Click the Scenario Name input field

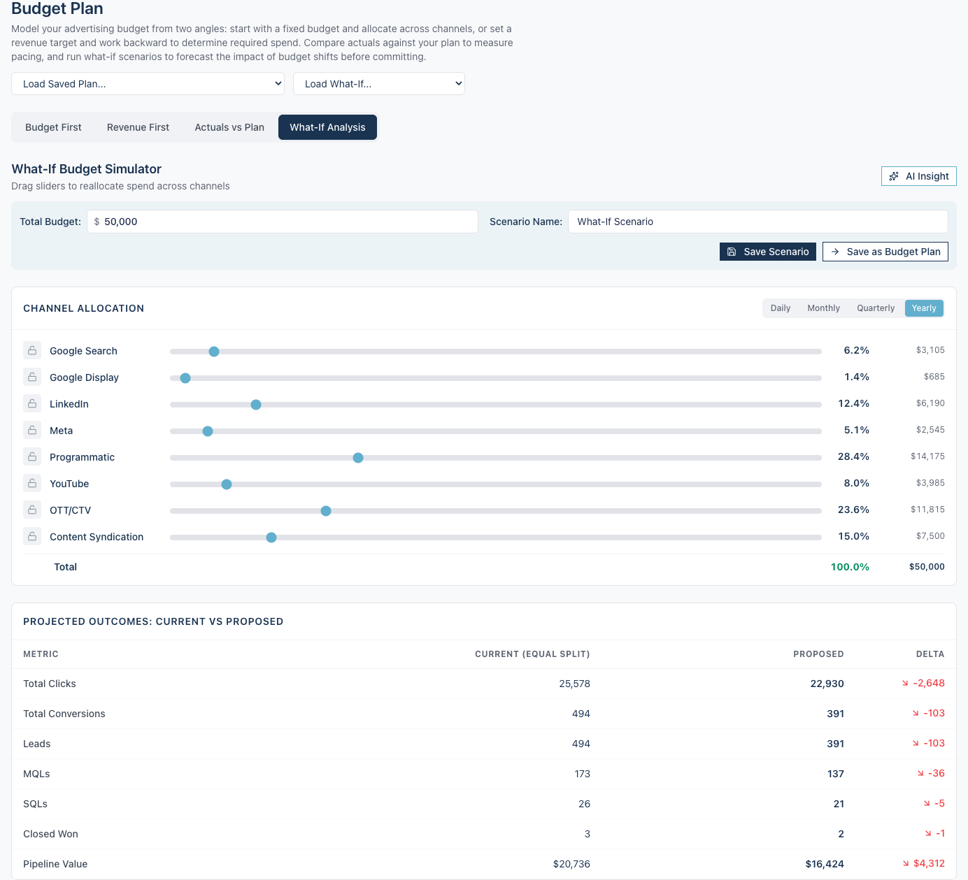point(758,222)
